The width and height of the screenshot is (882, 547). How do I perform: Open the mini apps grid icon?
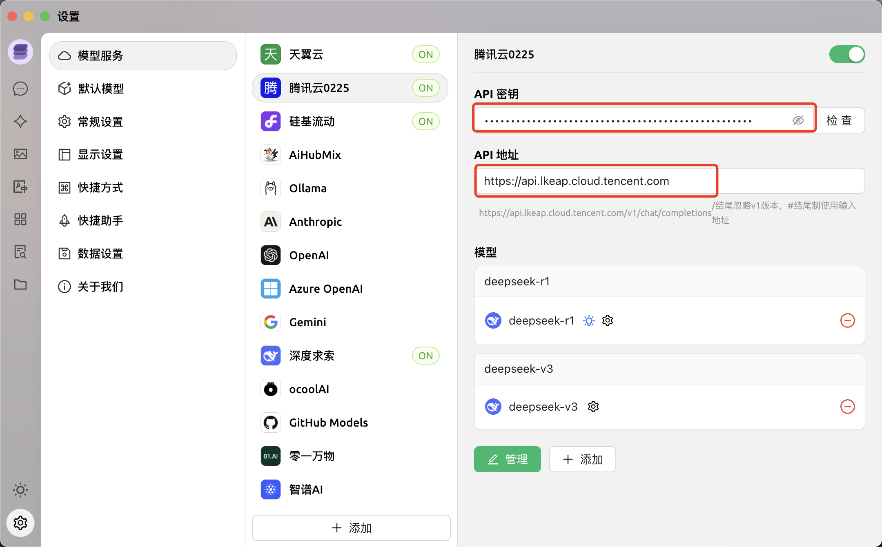click(20, 219)
